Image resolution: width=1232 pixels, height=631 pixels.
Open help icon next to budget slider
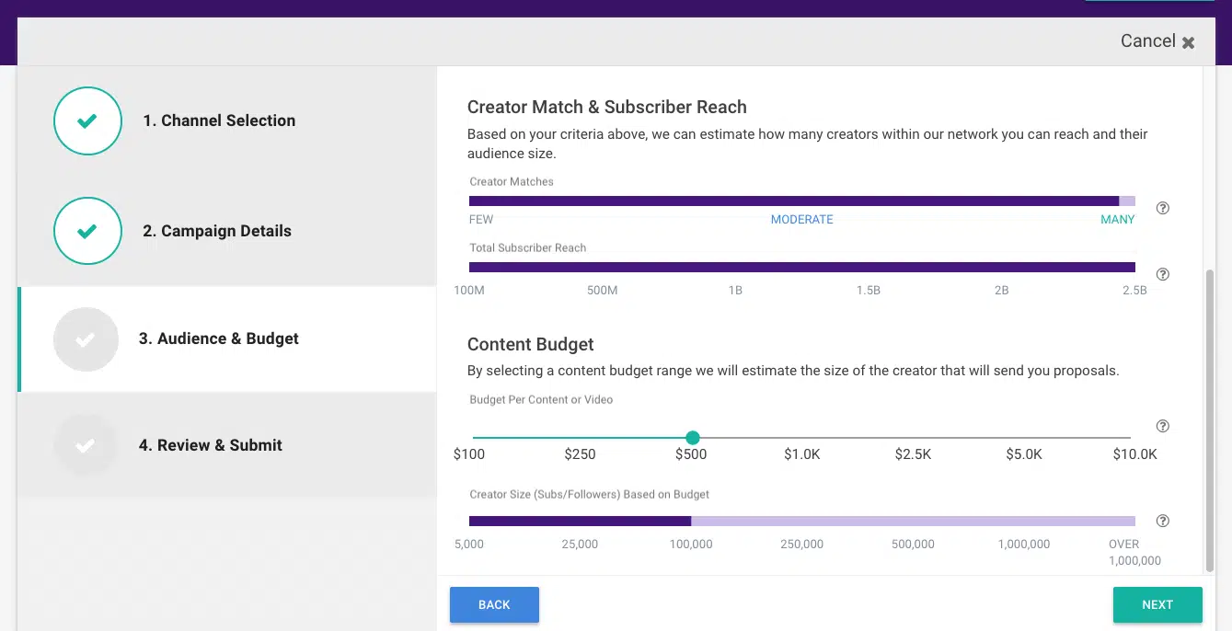tap(1162, 426)
